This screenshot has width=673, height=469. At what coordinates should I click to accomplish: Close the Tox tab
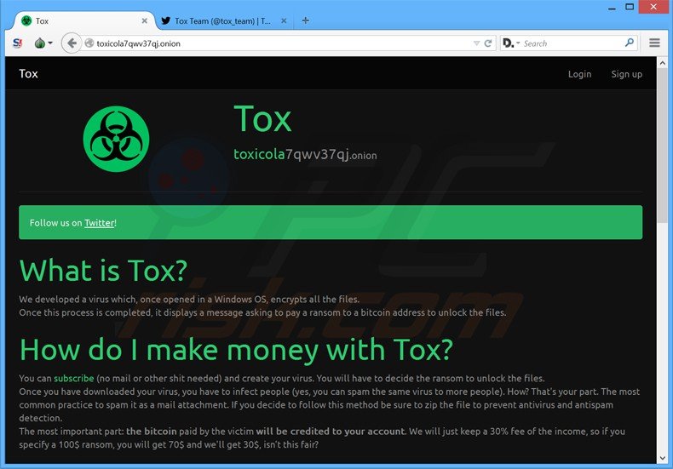click(x=145, y=20)
